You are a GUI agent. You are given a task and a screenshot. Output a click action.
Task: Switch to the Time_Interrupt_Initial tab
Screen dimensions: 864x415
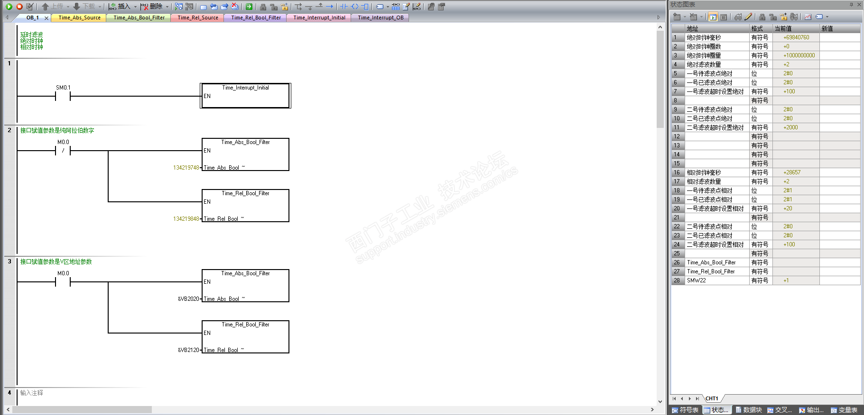pos(319,18)
